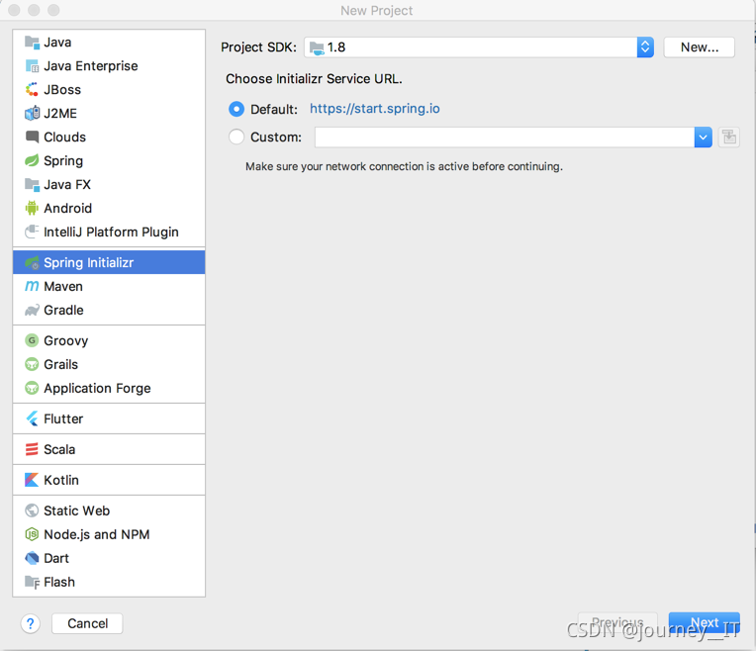Click the Spring leaf icon

click(32, 160)
